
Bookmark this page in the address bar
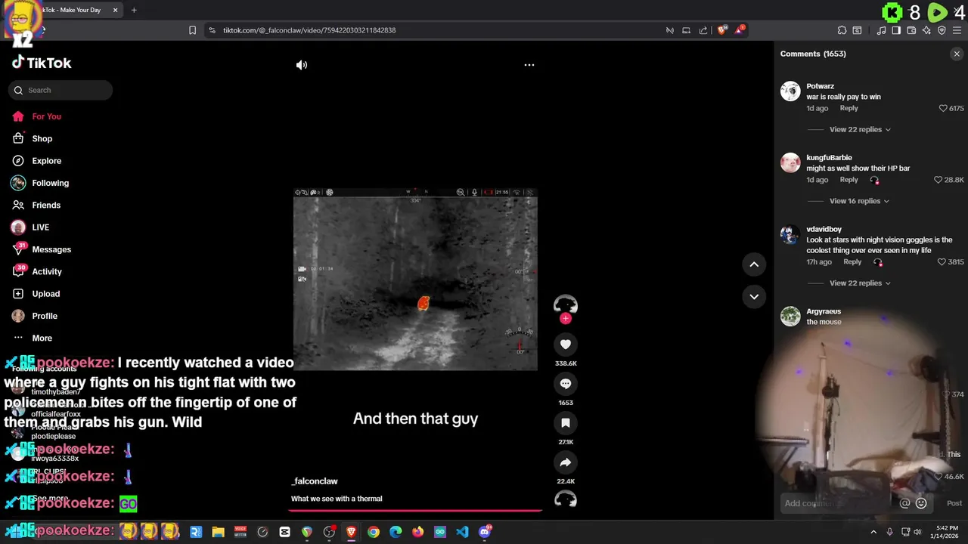192,30
